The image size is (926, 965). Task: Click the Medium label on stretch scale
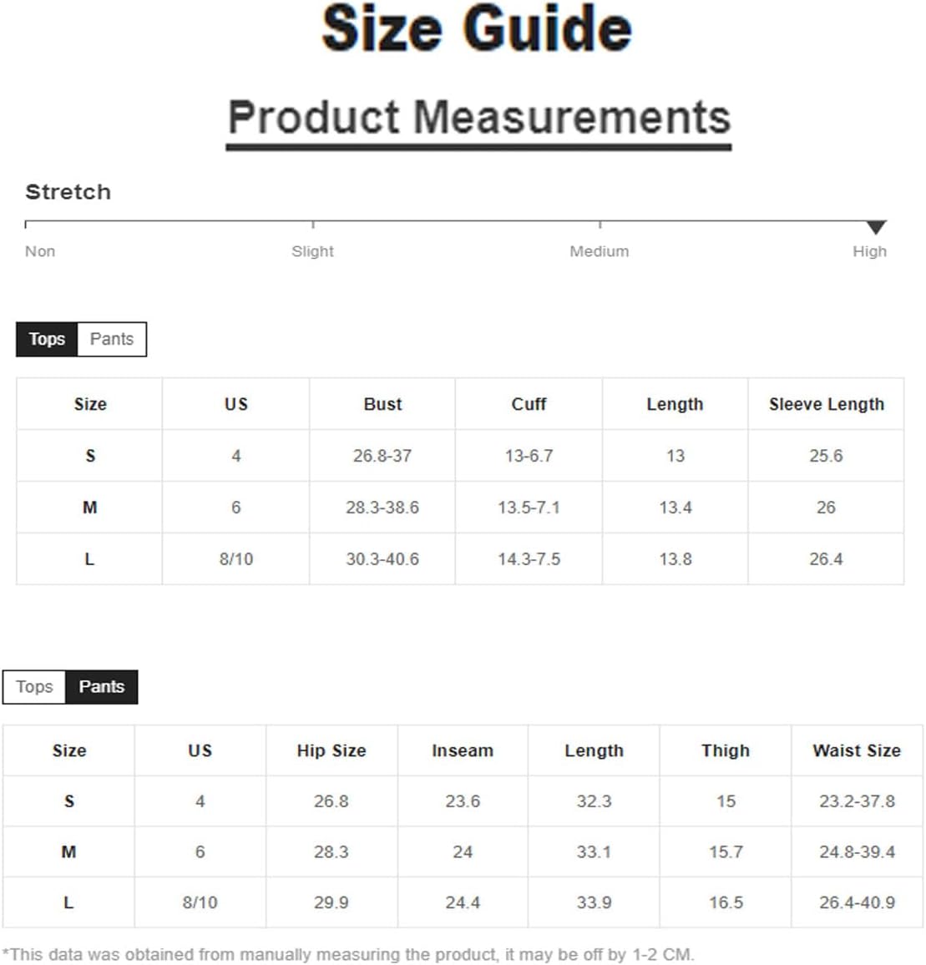tap(599, 252)
